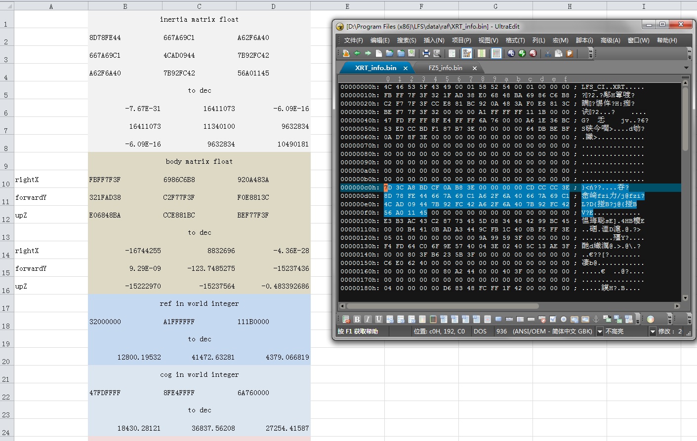The height and width of the screenshot is (441, 697).
Task: Create a new file in UltraEdit
Action: pos(379,53)
